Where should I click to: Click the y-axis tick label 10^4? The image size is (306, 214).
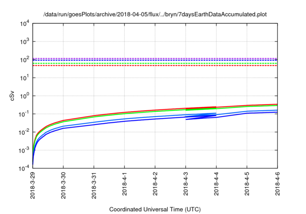pos(25,24)
